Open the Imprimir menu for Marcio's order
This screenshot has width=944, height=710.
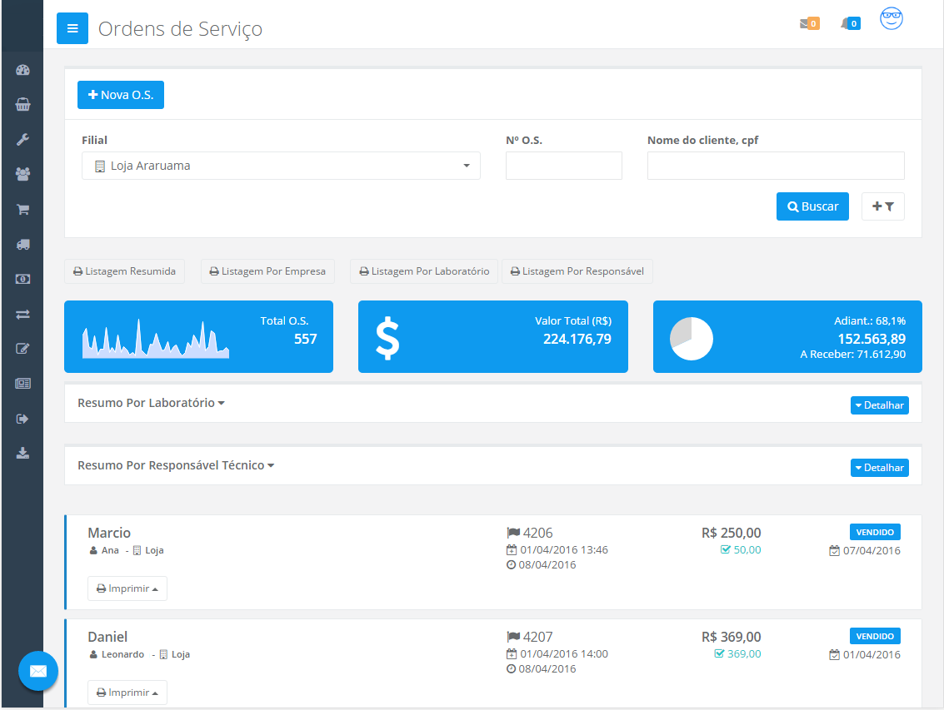[x=127, y=588]
